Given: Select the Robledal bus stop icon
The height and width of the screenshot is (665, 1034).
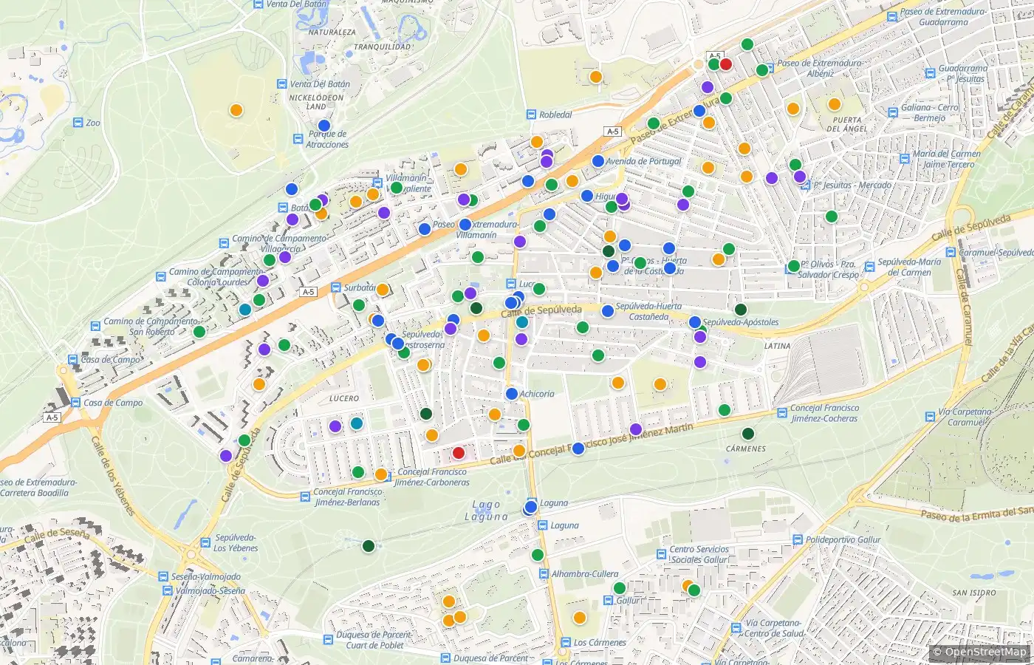Looking at the screenshot, I should 531,115.
